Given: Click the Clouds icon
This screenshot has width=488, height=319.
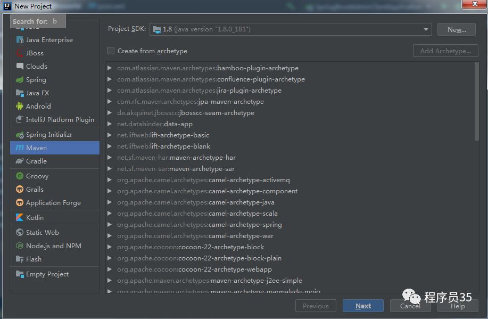Looking at the screenshot, I should coord(20,67).
